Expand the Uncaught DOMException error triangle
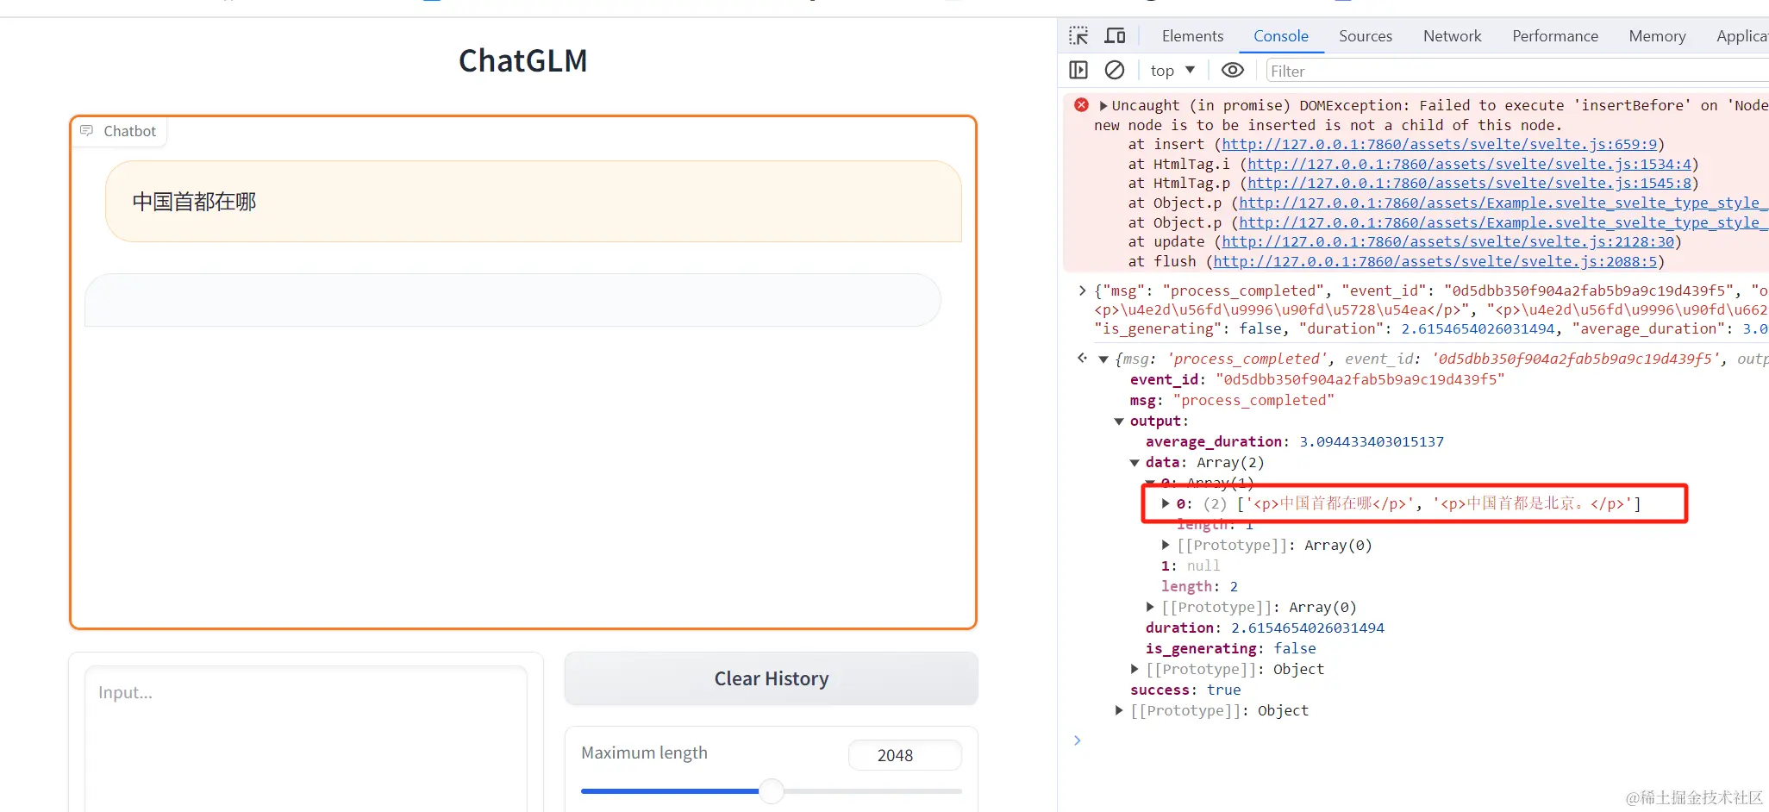Screen dimensions: 1769x812 pyautogui.click(x=1103, y=105)
